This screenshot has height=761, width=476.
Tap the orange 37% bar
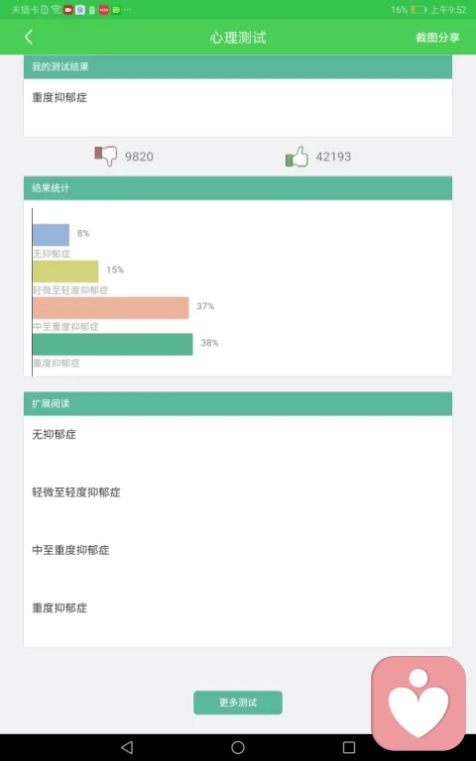click(111, 308)
